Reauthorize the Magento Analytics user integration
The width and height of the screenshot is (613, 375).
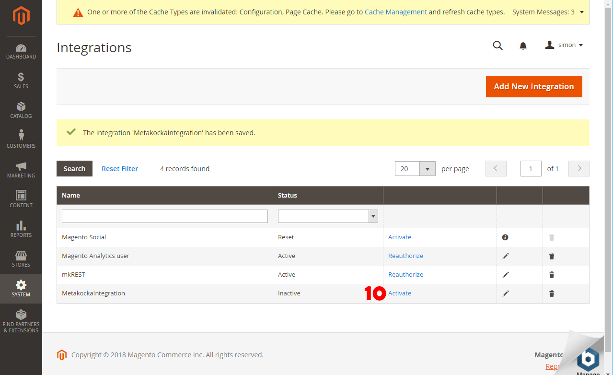tap(405, 256)
